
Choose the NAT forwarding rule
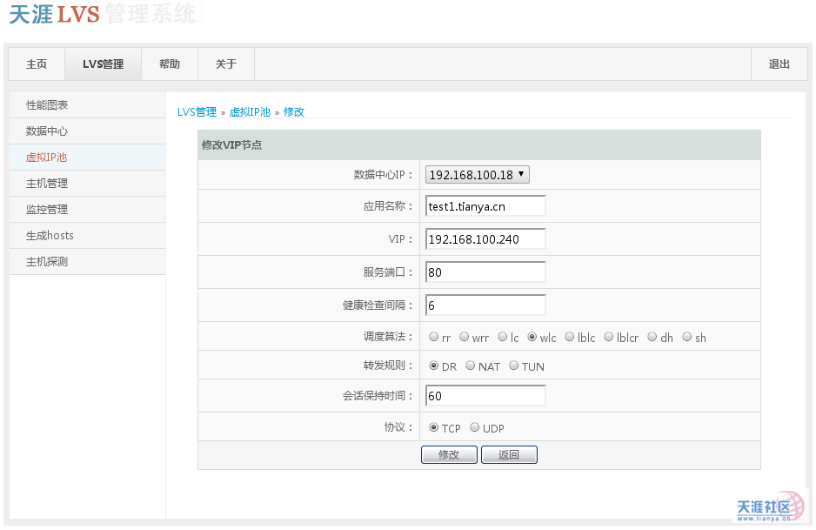(471, 366)
